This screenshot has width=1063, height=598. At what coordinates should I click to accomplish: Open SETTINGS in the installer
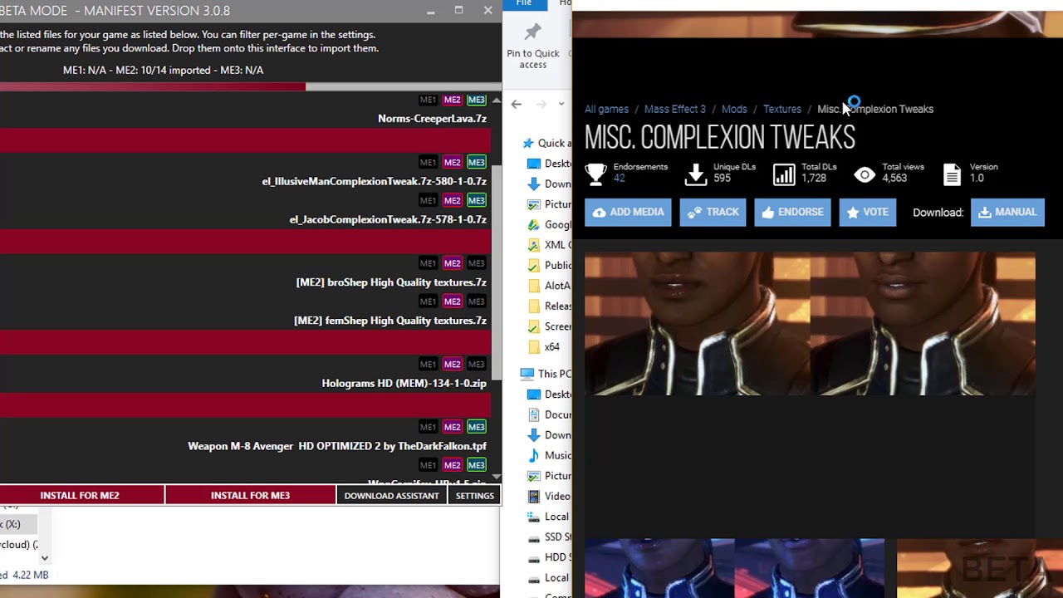click(475, 495)
